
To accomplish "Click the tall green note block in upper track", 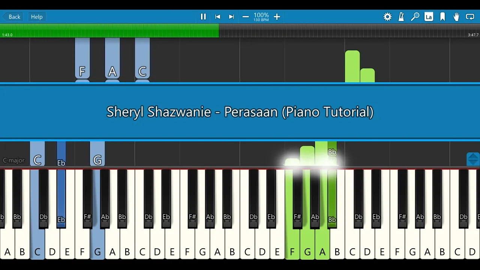I will pyautogui.click(x=352, y=66).
